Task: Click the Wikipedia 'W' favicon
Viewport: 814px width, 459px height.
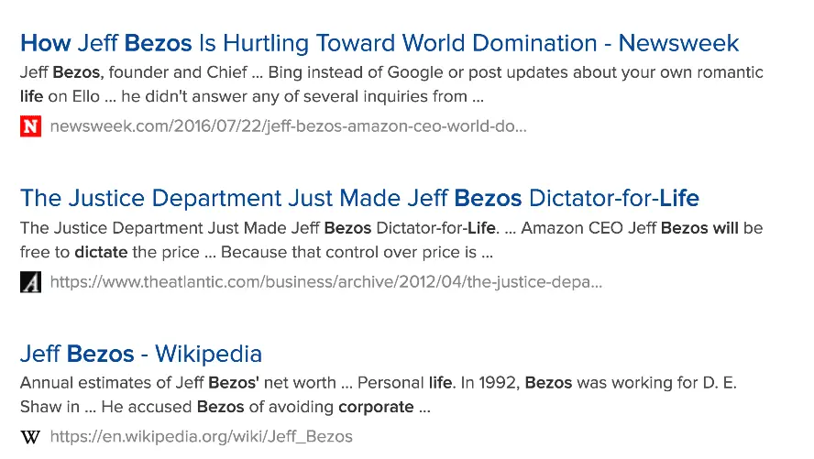Action: click(30, 437)
